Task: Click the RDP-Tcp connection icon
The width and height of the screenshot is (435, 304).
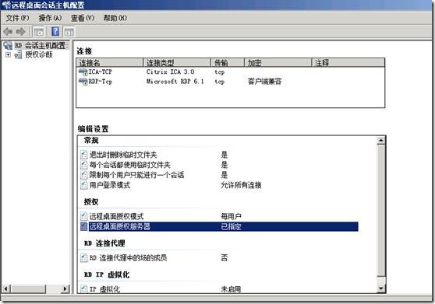Action: pos(83,82)
